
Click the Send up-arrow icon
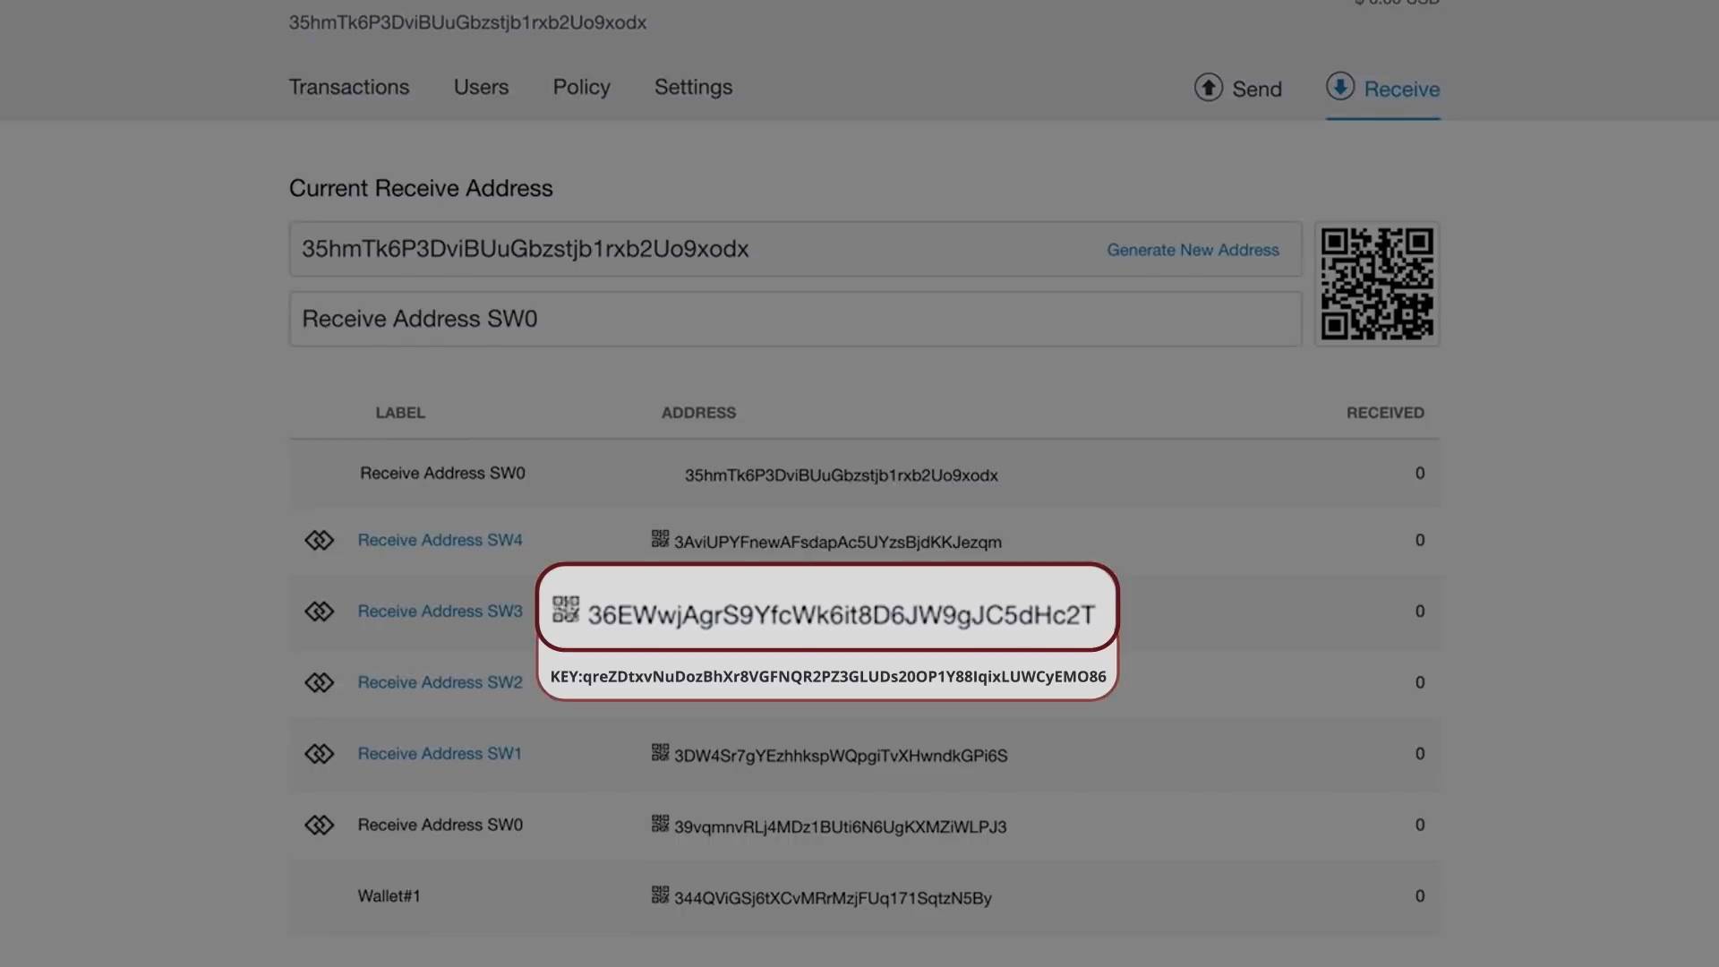[1208, 87]
